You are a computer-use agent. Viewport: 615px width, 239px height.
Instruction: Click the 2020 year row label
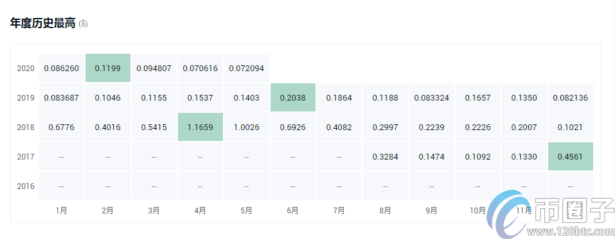26,69
